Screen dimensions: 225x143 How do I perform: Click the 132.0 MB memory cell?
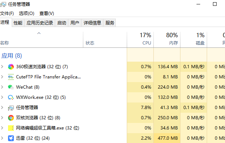click(x=167, y=97)
